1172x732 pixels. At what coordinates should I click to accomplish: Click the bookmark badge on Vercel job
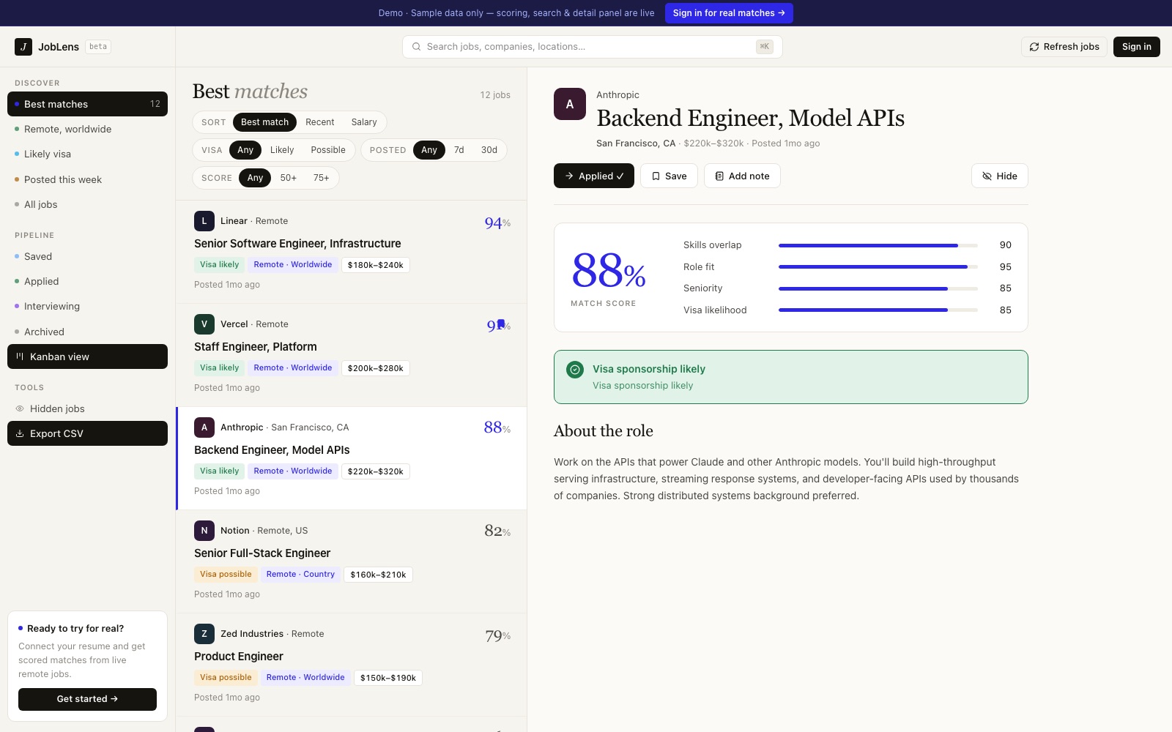point(501,324)
